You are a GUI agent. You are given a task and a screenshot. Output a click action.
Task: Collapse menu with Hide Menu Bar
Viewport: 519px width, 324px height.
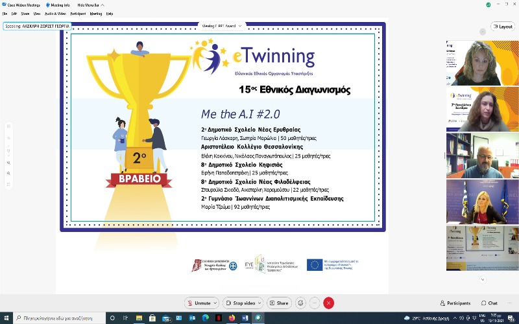click(x=91, y=5)
